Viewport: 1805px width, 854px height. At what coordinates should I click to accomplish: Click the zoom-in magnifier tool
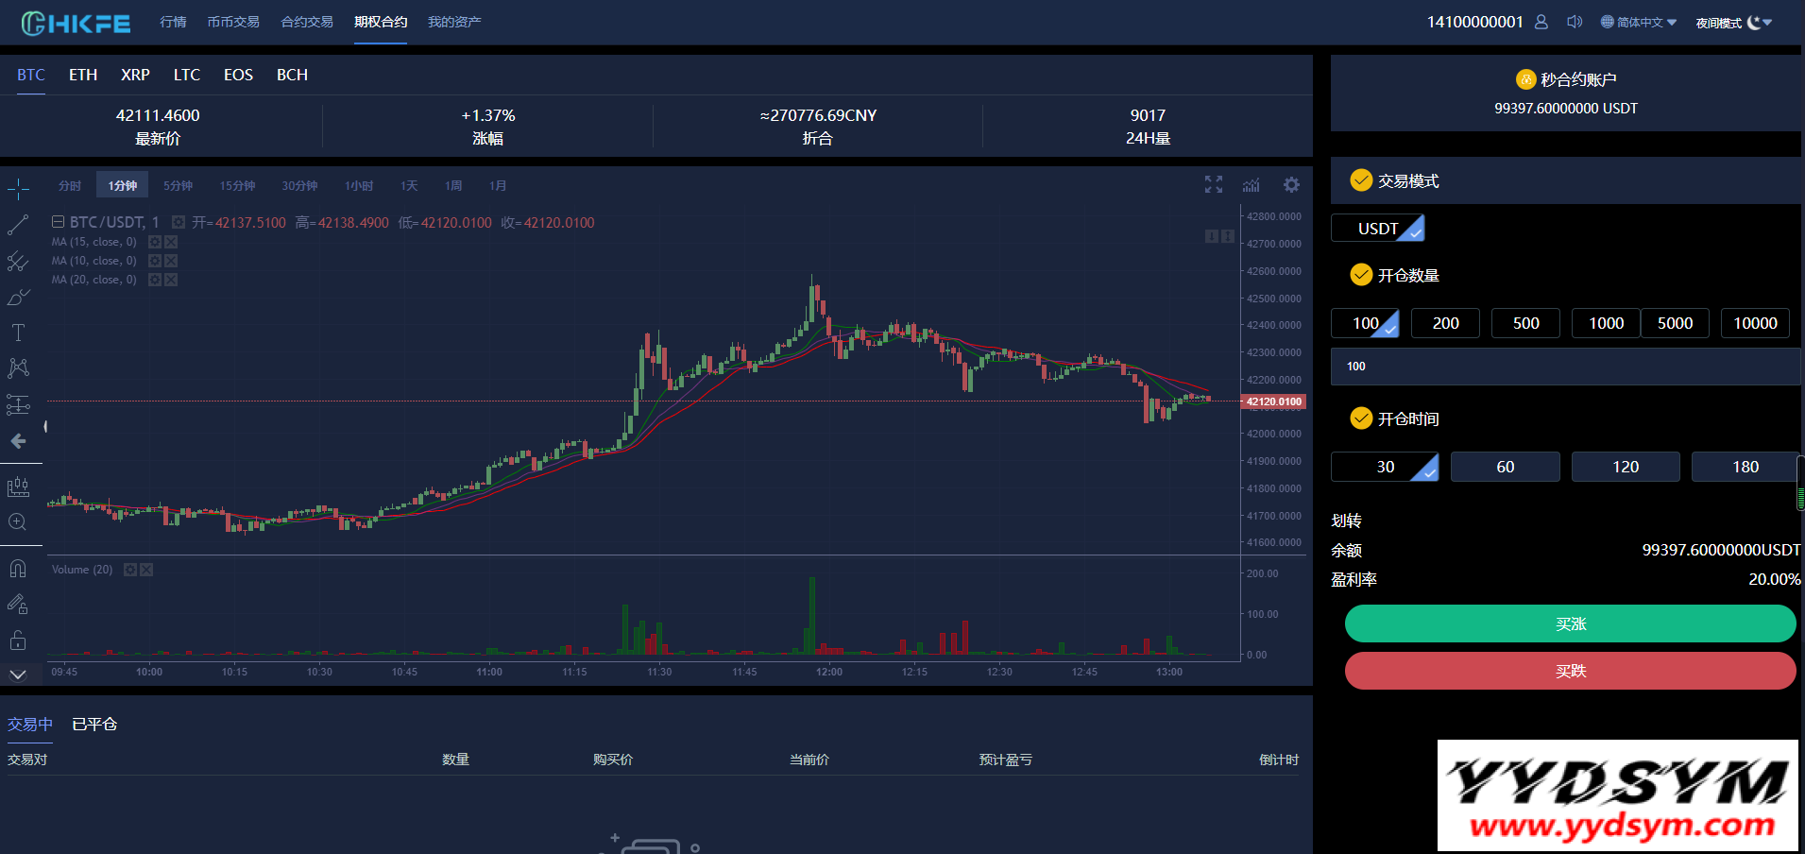pyautogui.click(x=18, y=522)
